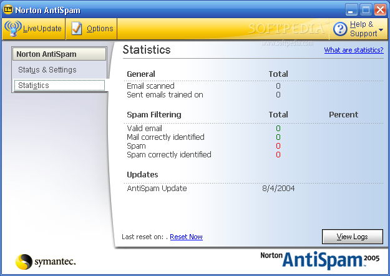The image size is (390, 276).
Task: Minimize the Norton AntiSpam window
Action: click(x=351, y=10)
